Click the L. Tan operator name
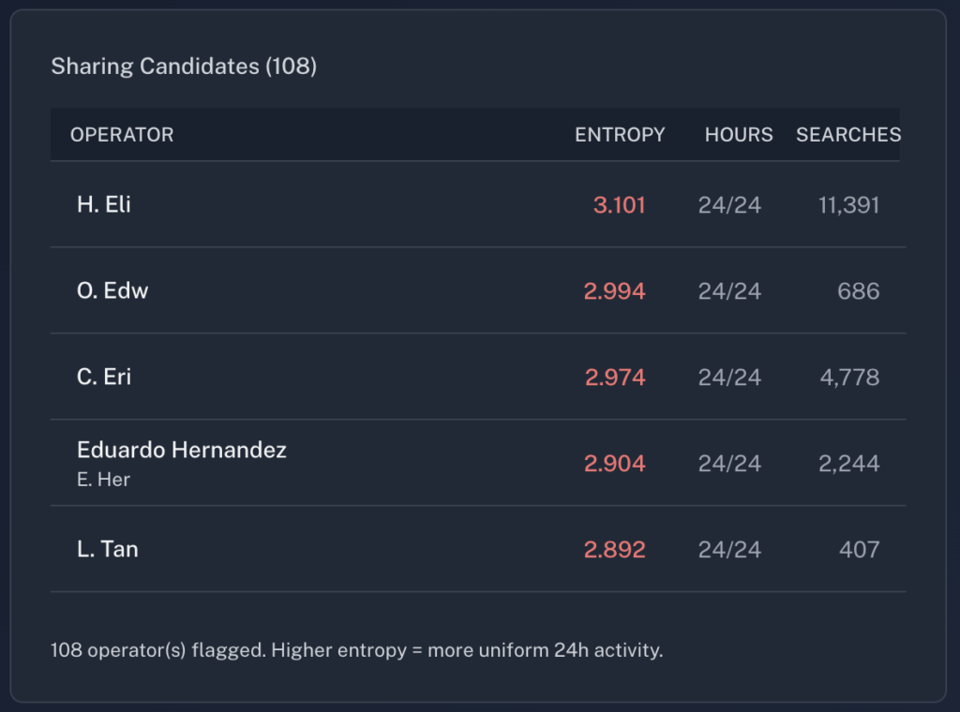Viewport: 960px width, 712px height. click(x=108, y=549)
